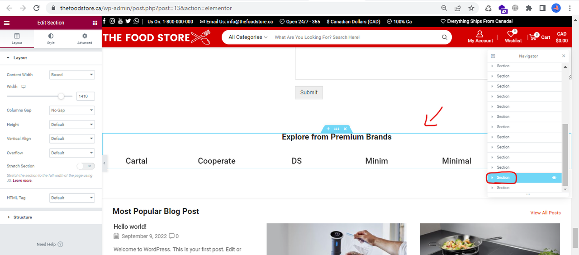Open the HTML Tag dropdown
Image resolution: width=579 pixels, height=255 pixels.
tap(72, 198)
